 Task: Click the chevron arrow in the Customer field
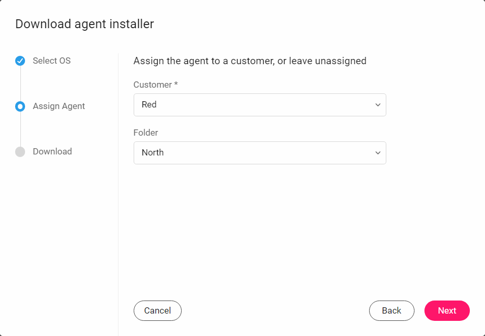coord(377,105)
